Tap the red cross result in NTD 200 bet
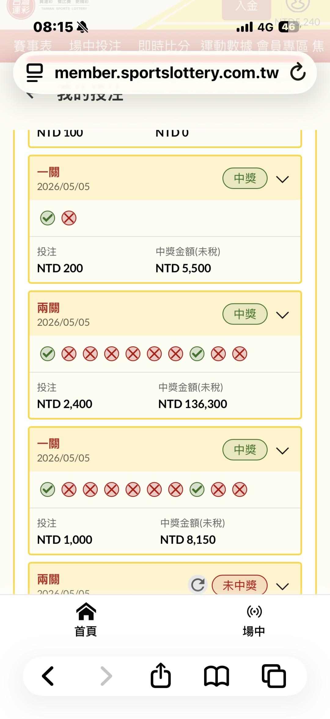 click(x=69, y=218)
